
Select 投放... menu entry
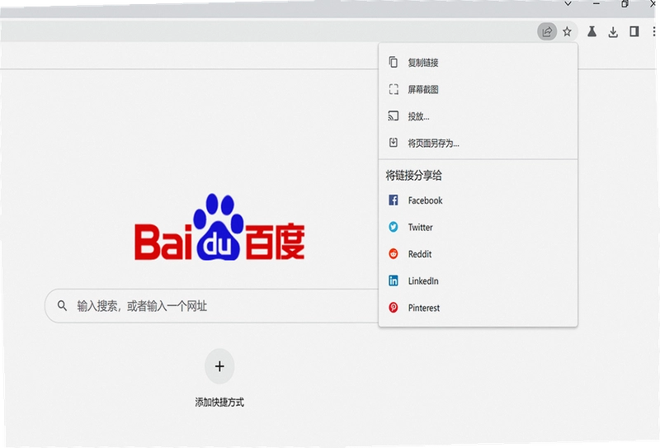point(478,116)
